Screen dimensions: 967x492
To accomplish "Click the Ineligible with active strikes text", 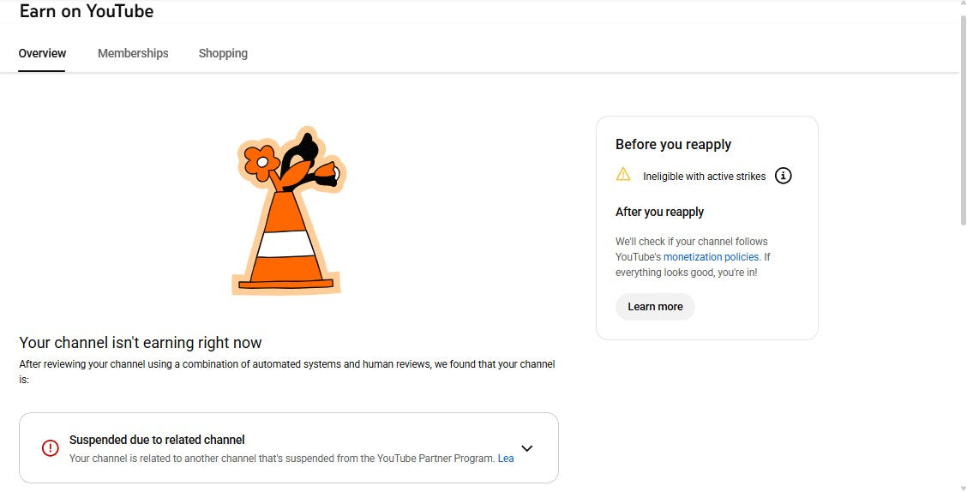I will click(704, 177).
